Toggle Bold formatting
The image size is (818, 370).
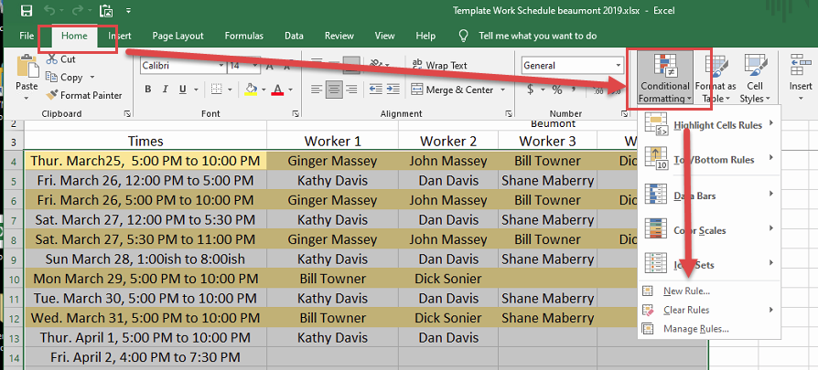147,90
